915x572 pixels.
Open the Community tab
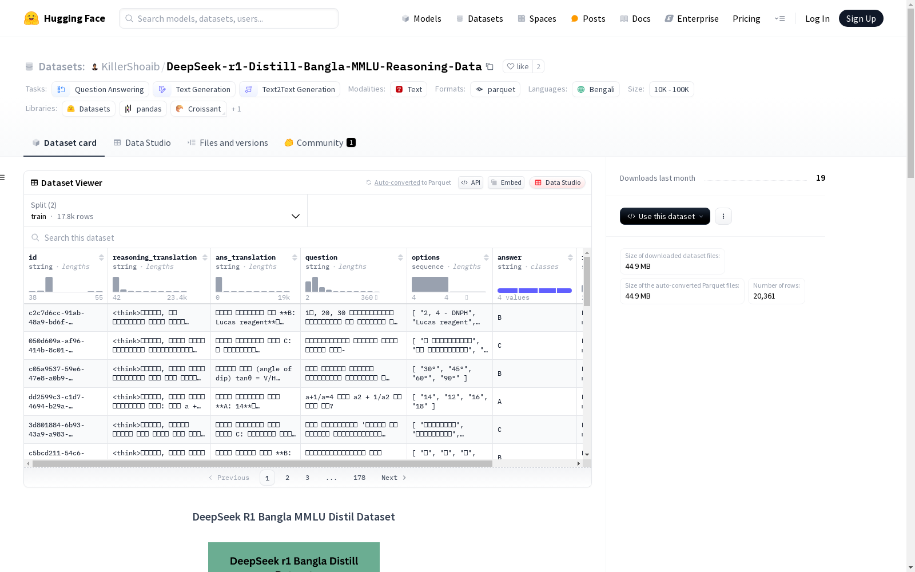click(320, 142)
